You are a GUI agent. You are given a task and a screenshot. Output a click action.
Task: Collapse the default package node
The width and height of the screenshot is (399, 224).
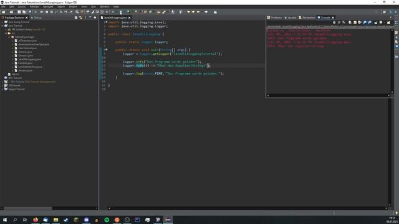(x=9, y=37)
